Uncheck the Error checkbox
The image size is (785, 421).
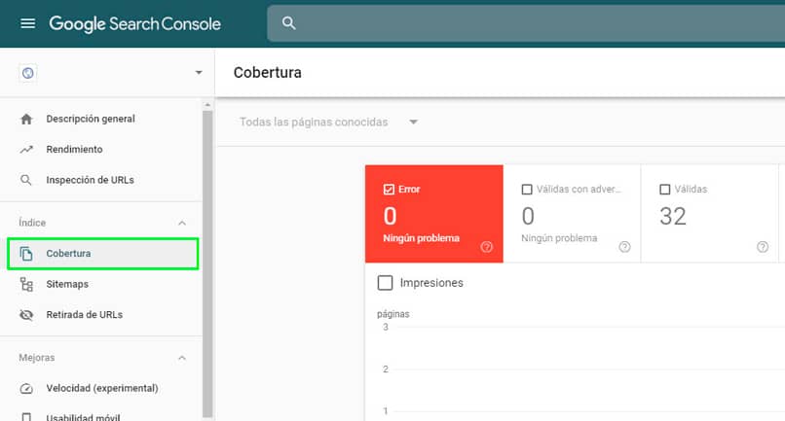click(x=389, y=190)
